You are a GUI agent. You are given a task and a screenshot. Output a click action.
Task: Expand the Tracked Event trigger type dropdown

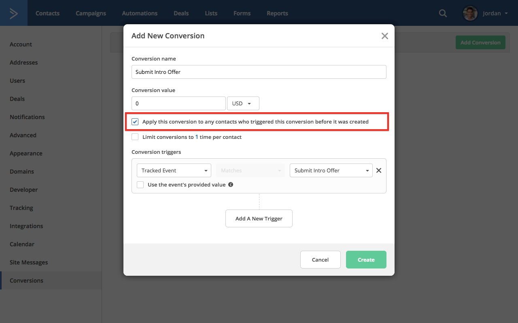tap(174, 170)
